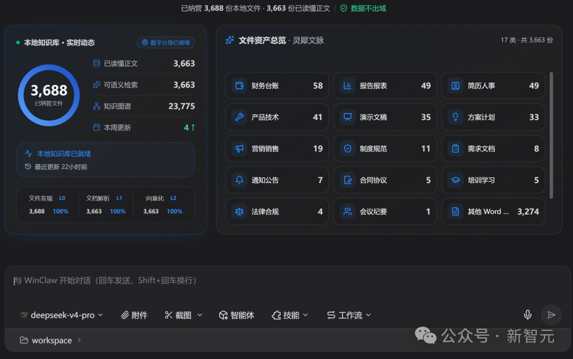Open the 工作流 dropdown menu
The image size is (573, 359).
[x=349, y=315]
